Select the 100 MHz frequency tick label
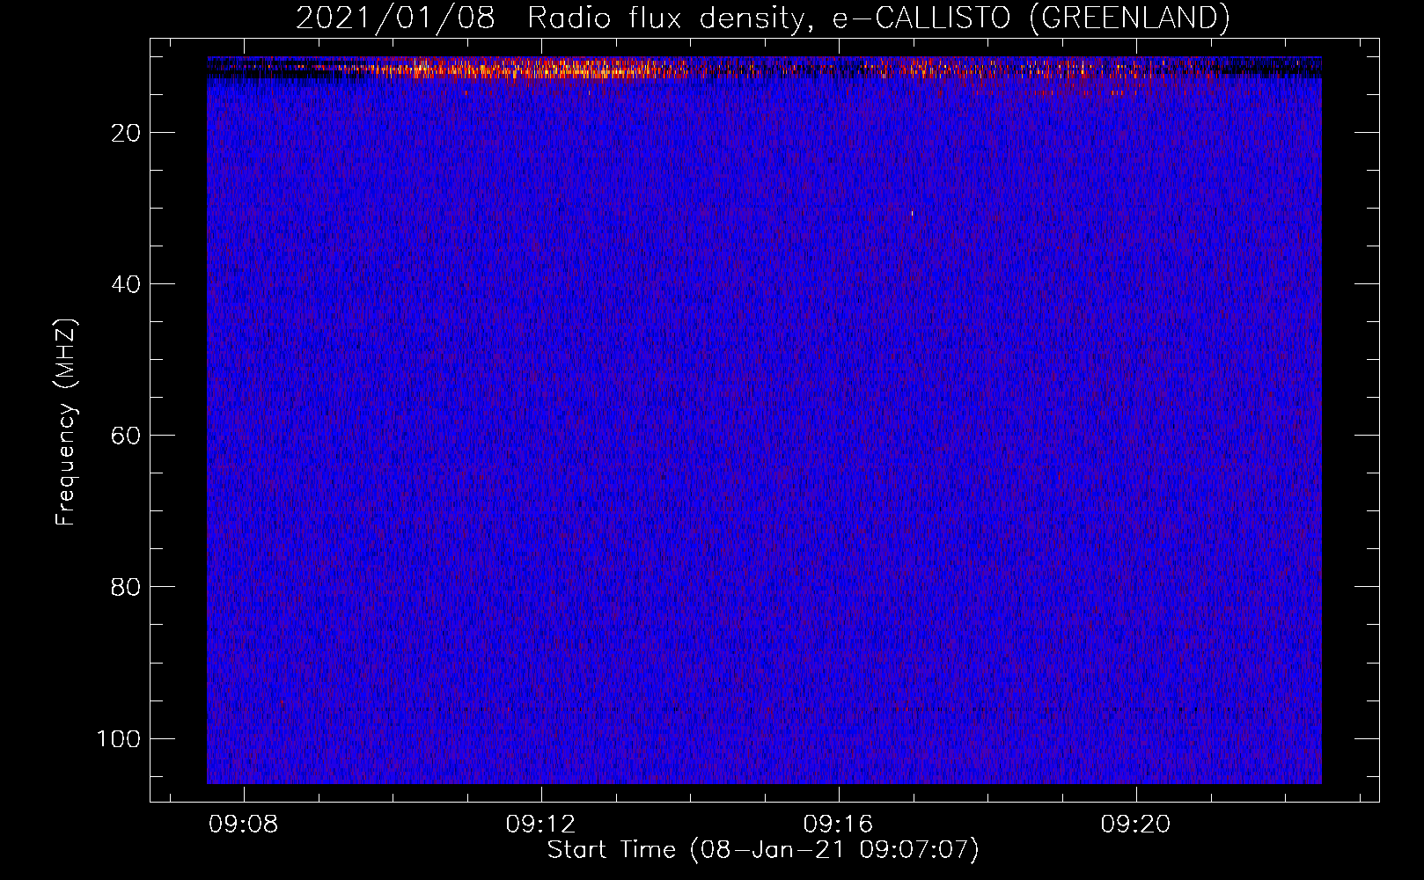The height and width of the screenshot is (880, 1424). [119, 738]
